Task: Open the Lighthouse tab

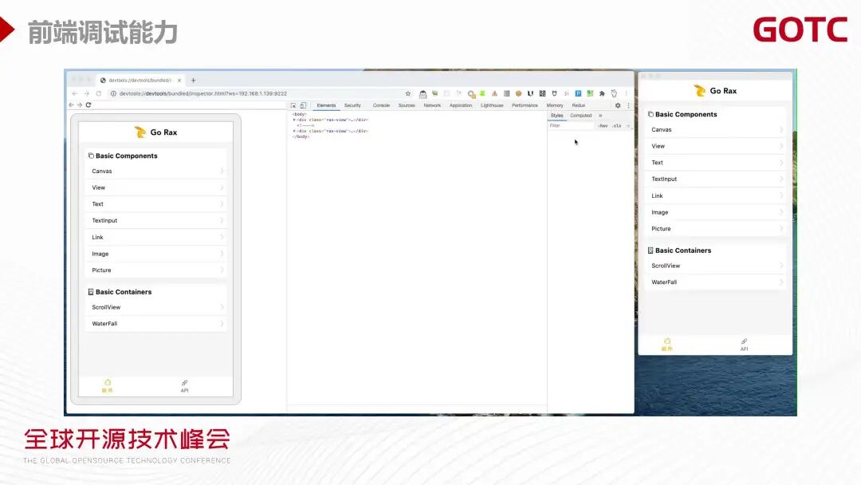Action: (492, 105)
